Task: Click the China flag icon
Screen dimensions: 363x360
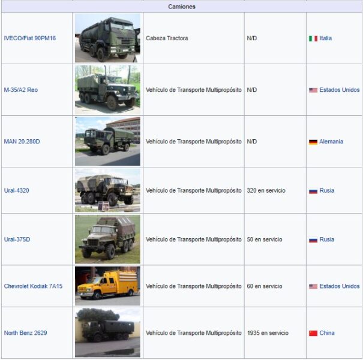Action: 313,334
